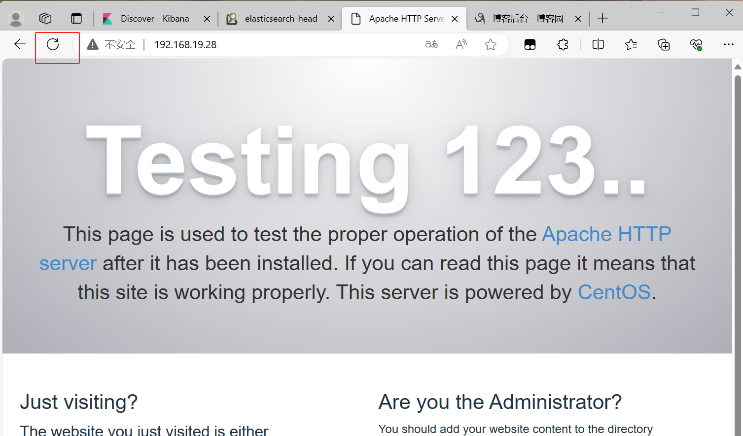The image size is (743, 436).
Task: Reload the current page
Action: point(53,44)
